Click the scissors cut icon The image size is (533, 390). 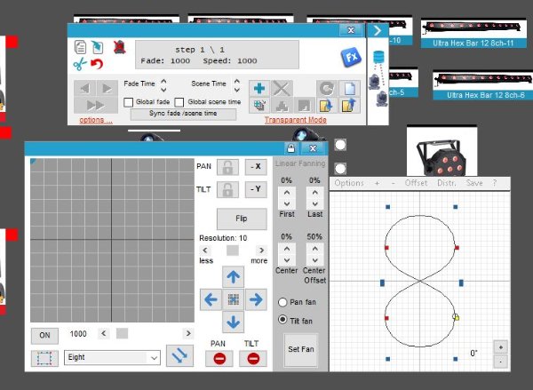[80, 64]
